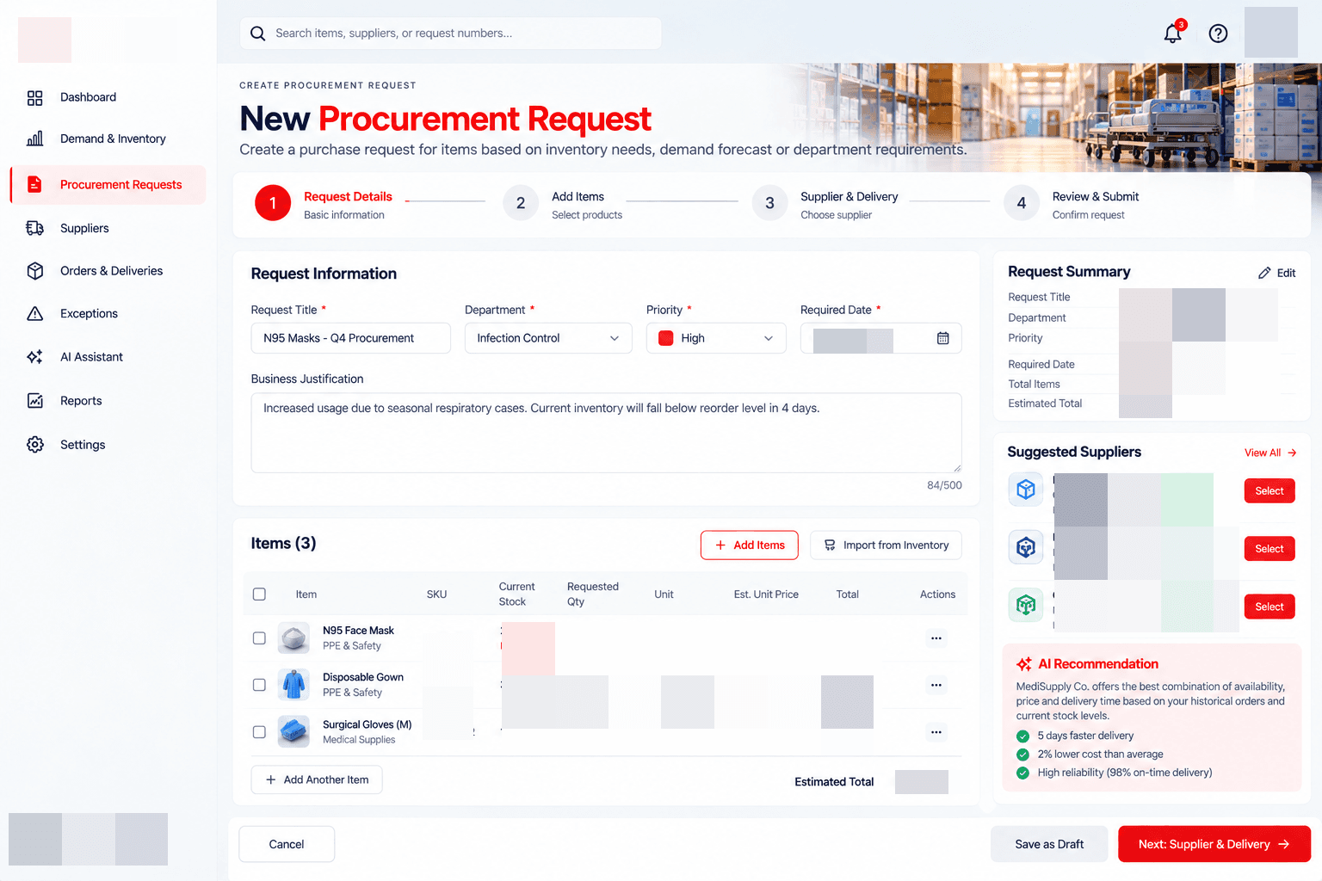
Task: Check the Surgical Gloves (M) row checkbox
Action: (x=259, y=732)
